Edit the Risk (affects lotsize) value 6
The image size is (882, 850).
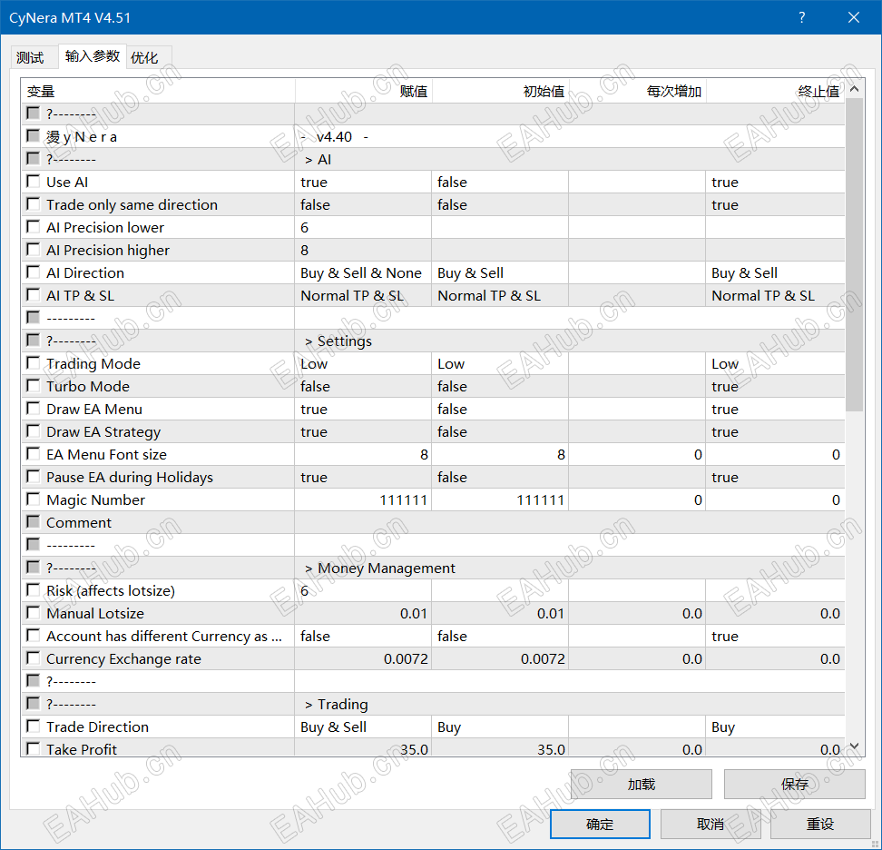pyautogui.click(x=363, y=590)
